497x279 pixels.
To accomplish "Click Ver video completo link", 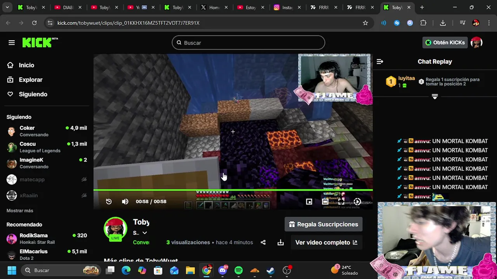I will click(326, 243).
